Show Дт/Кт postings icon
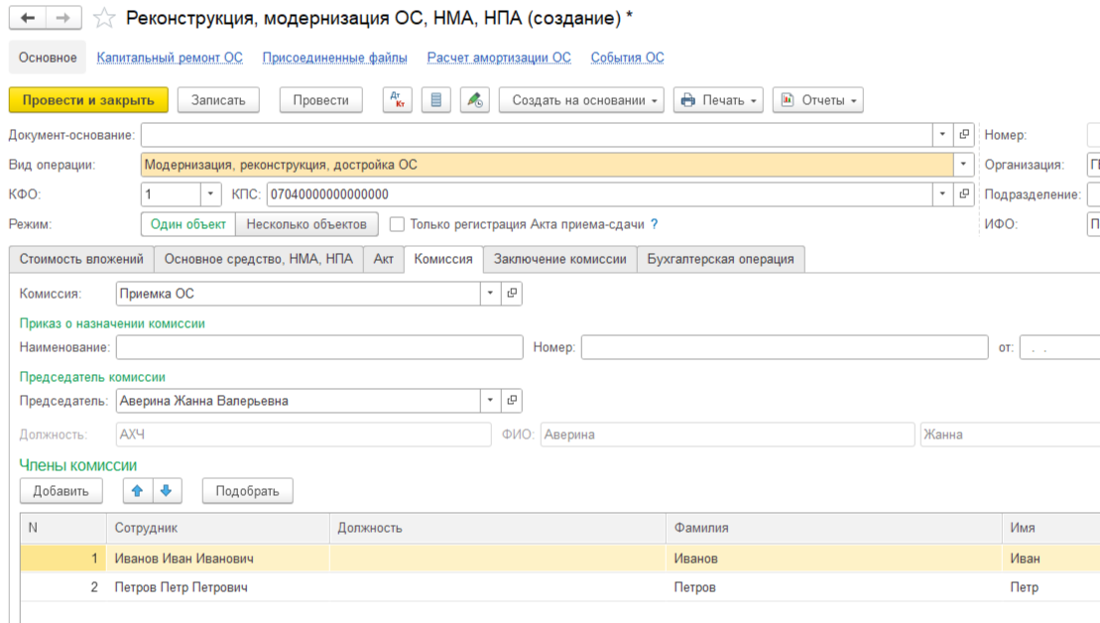The height and width of the screenshot is (623, 1100). [397, 100]
